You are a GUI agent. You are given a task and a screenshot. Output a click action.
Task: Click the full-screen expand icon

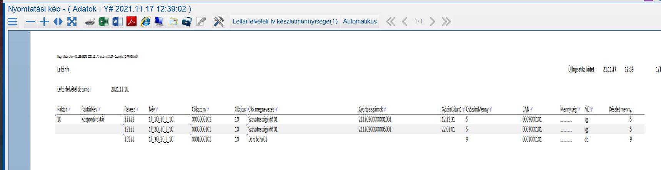(72, 22)
